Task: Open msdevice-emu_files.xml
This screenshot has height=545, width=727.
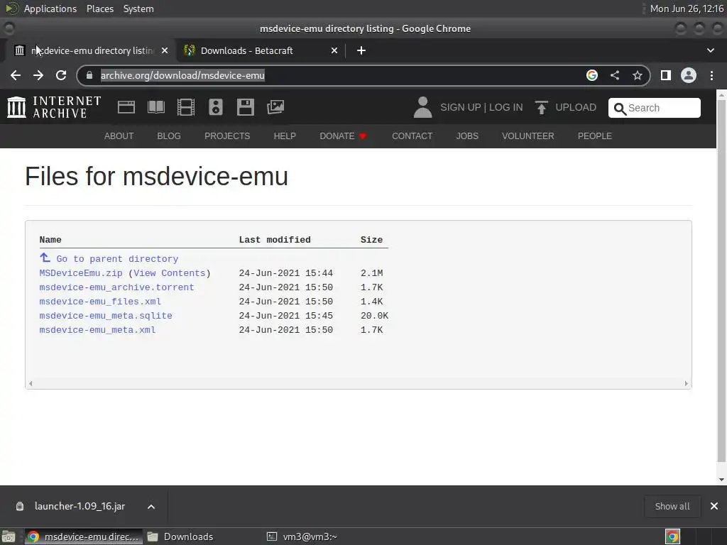Action: point(100,301)
